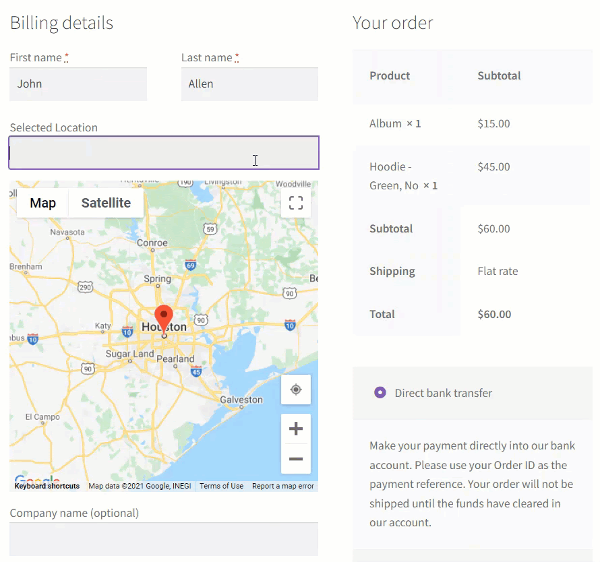Image resolution: width=600 pixels, height=562 pixels.
Task: Click the Sugar Land label on map
Action: (x=129, y=354)
